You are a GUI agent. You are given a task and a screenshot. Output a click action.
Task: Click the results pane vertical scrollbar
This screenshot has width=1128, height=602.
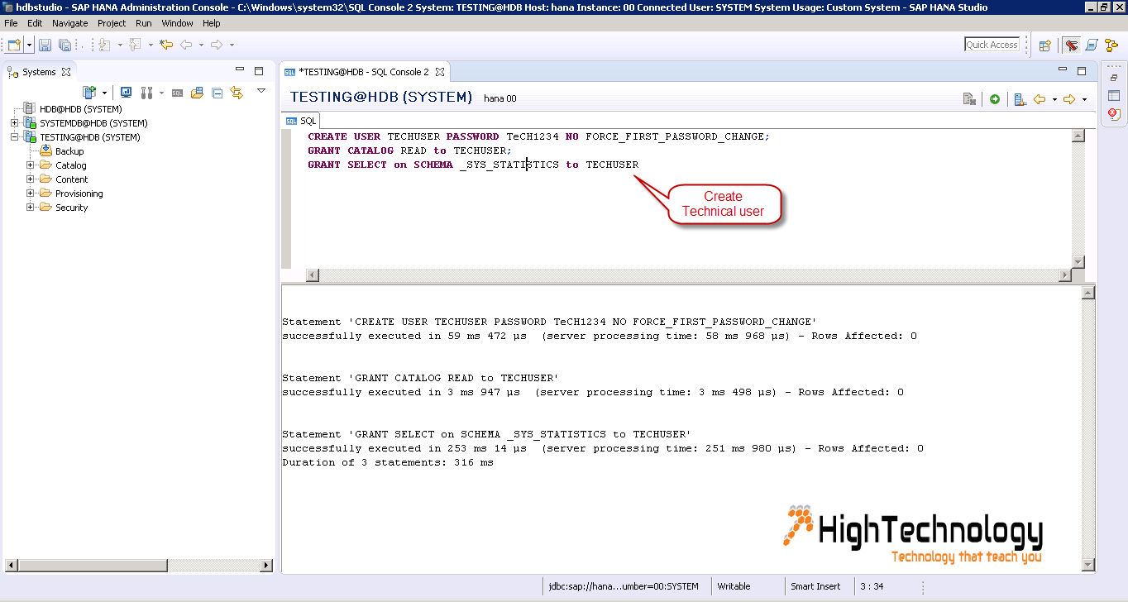coord(1088,428)
